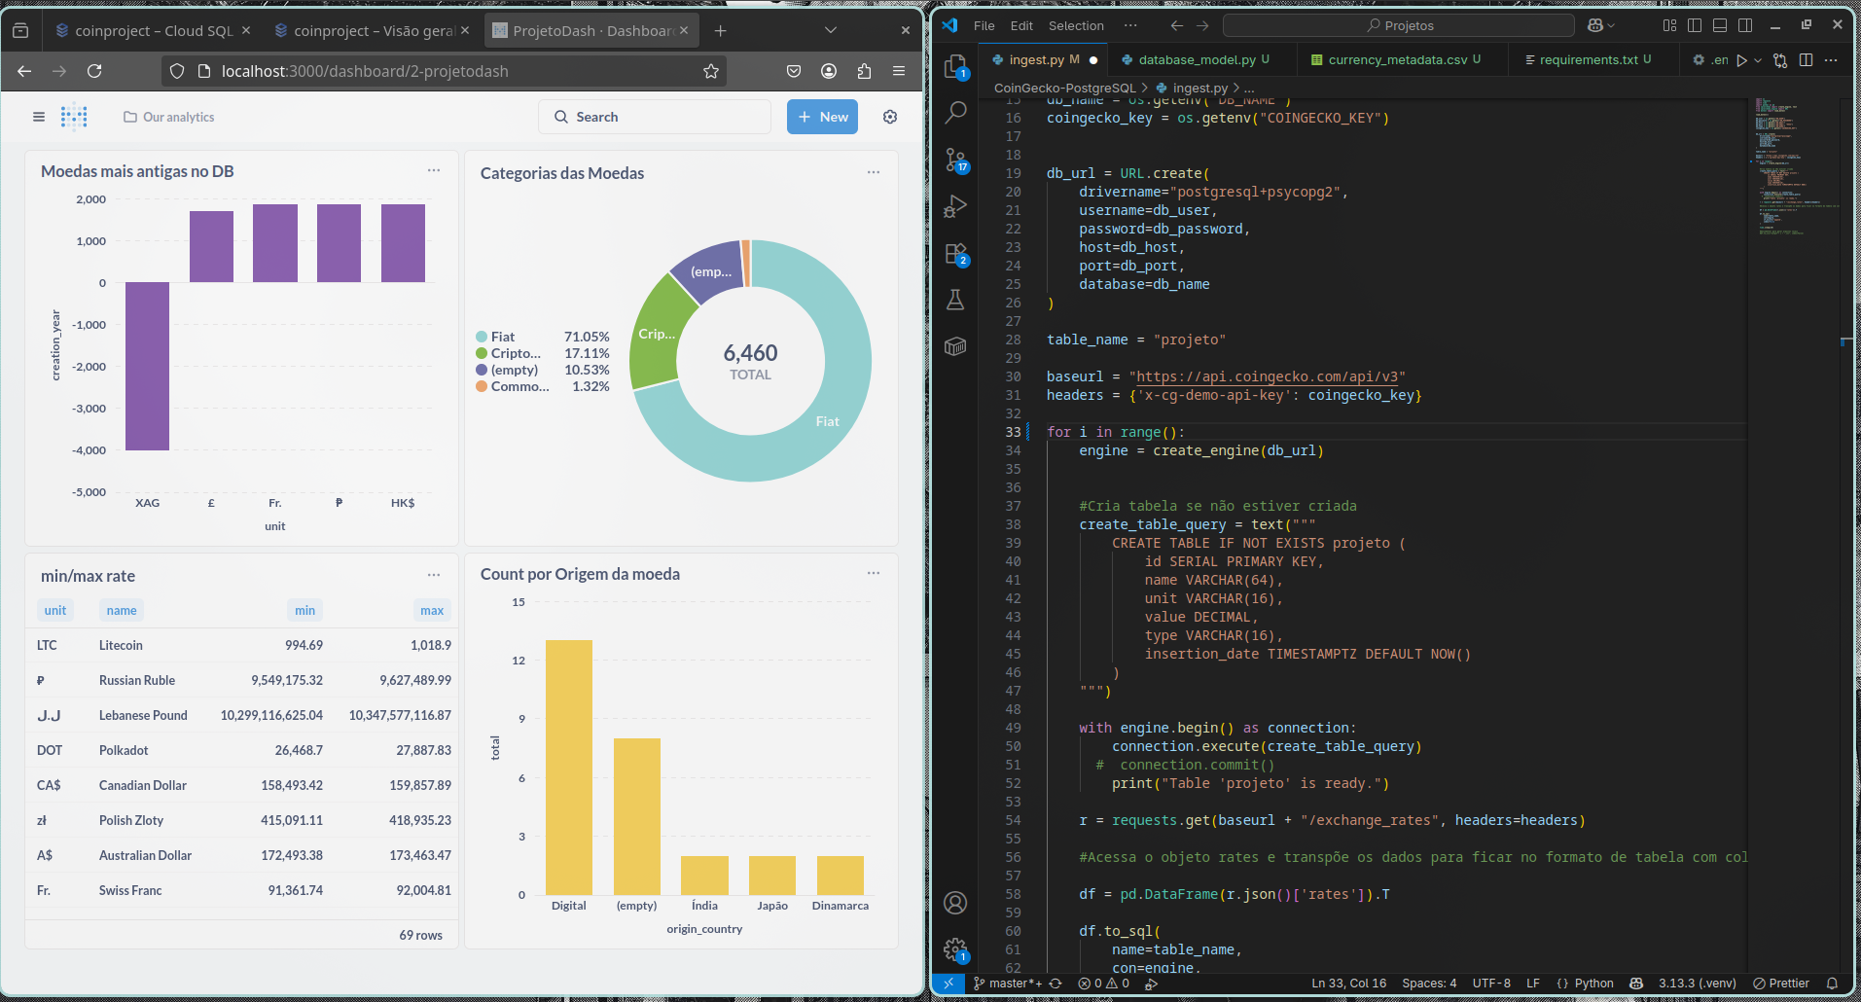
Task: Open the Selection menu
Action: click(x=1076, y=25)
